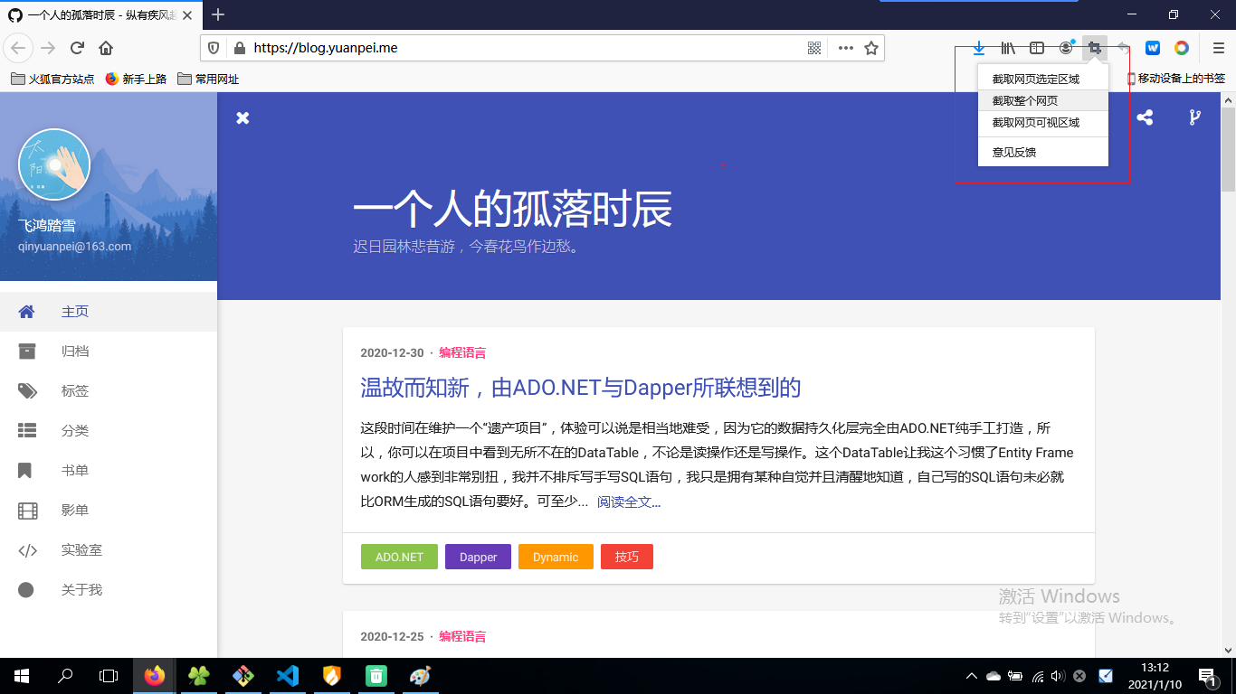Viewport: 1236px width, 694px height.
Task: Click the screenshot crop tool icon
Action: tap(1095, 48)
